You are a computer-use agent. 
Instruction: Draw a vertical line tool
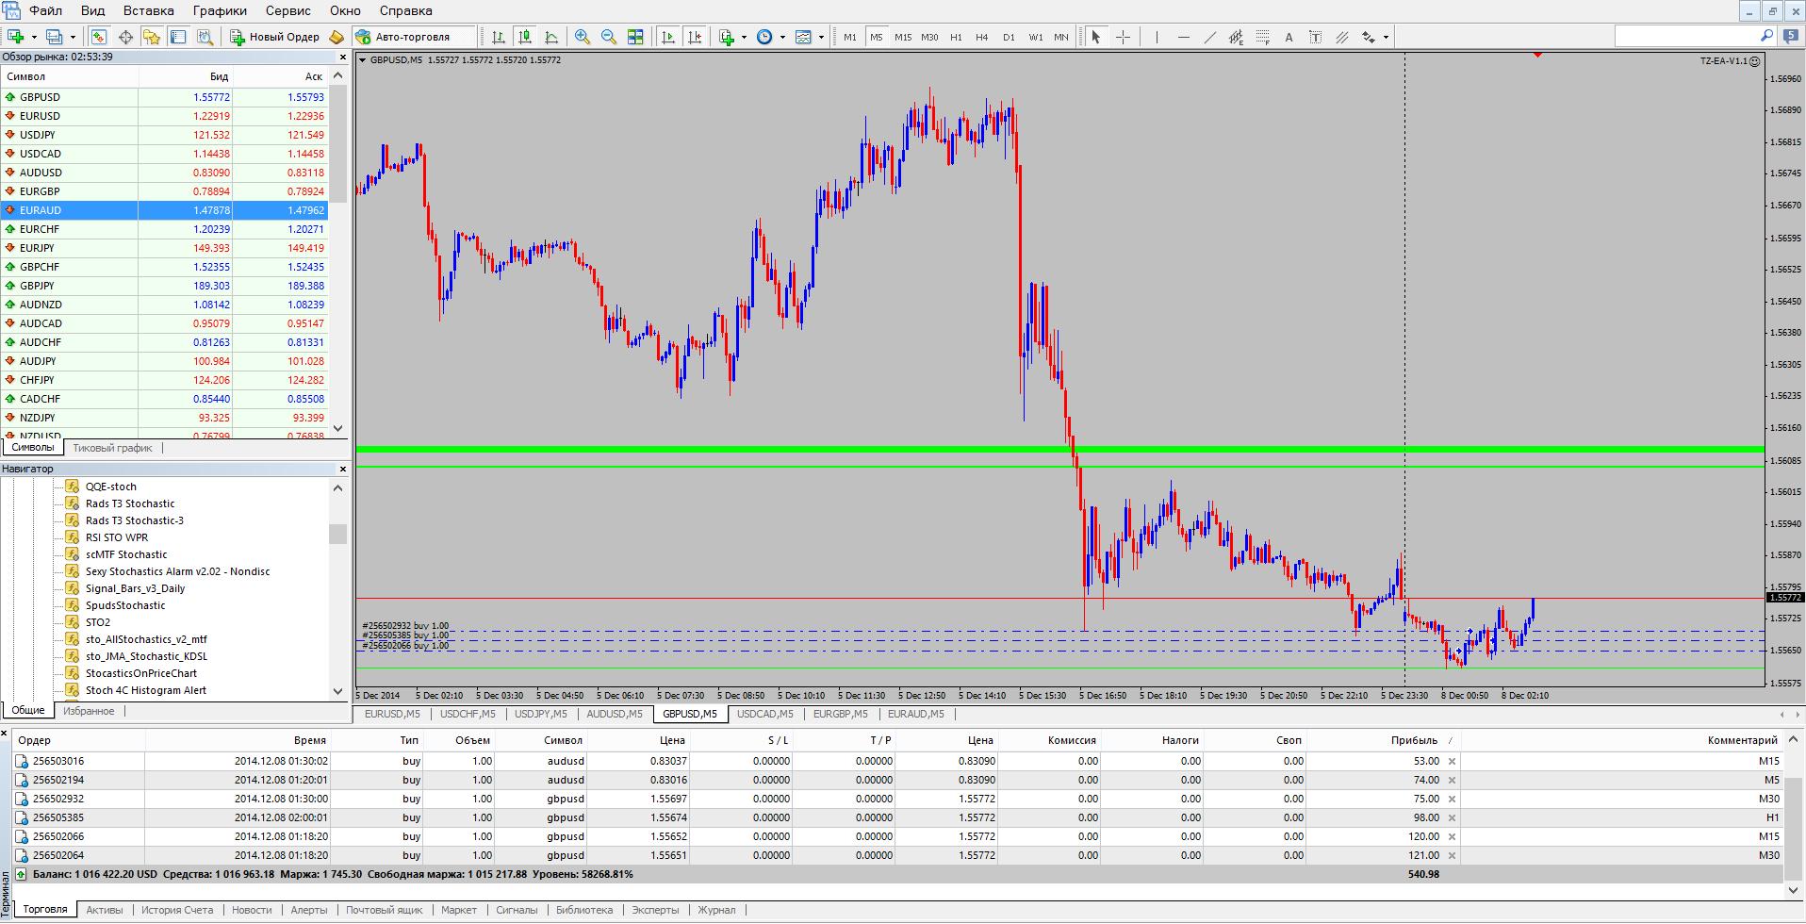pyautogui.click(x=1157, y=37)
